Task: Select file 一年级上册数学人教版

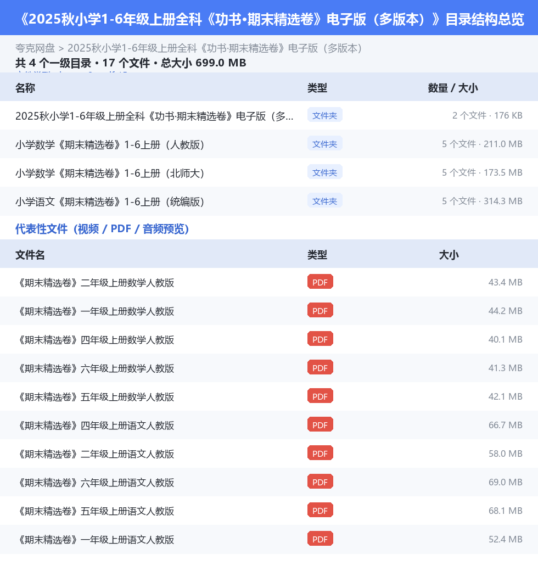Action: tap(95, 311)
